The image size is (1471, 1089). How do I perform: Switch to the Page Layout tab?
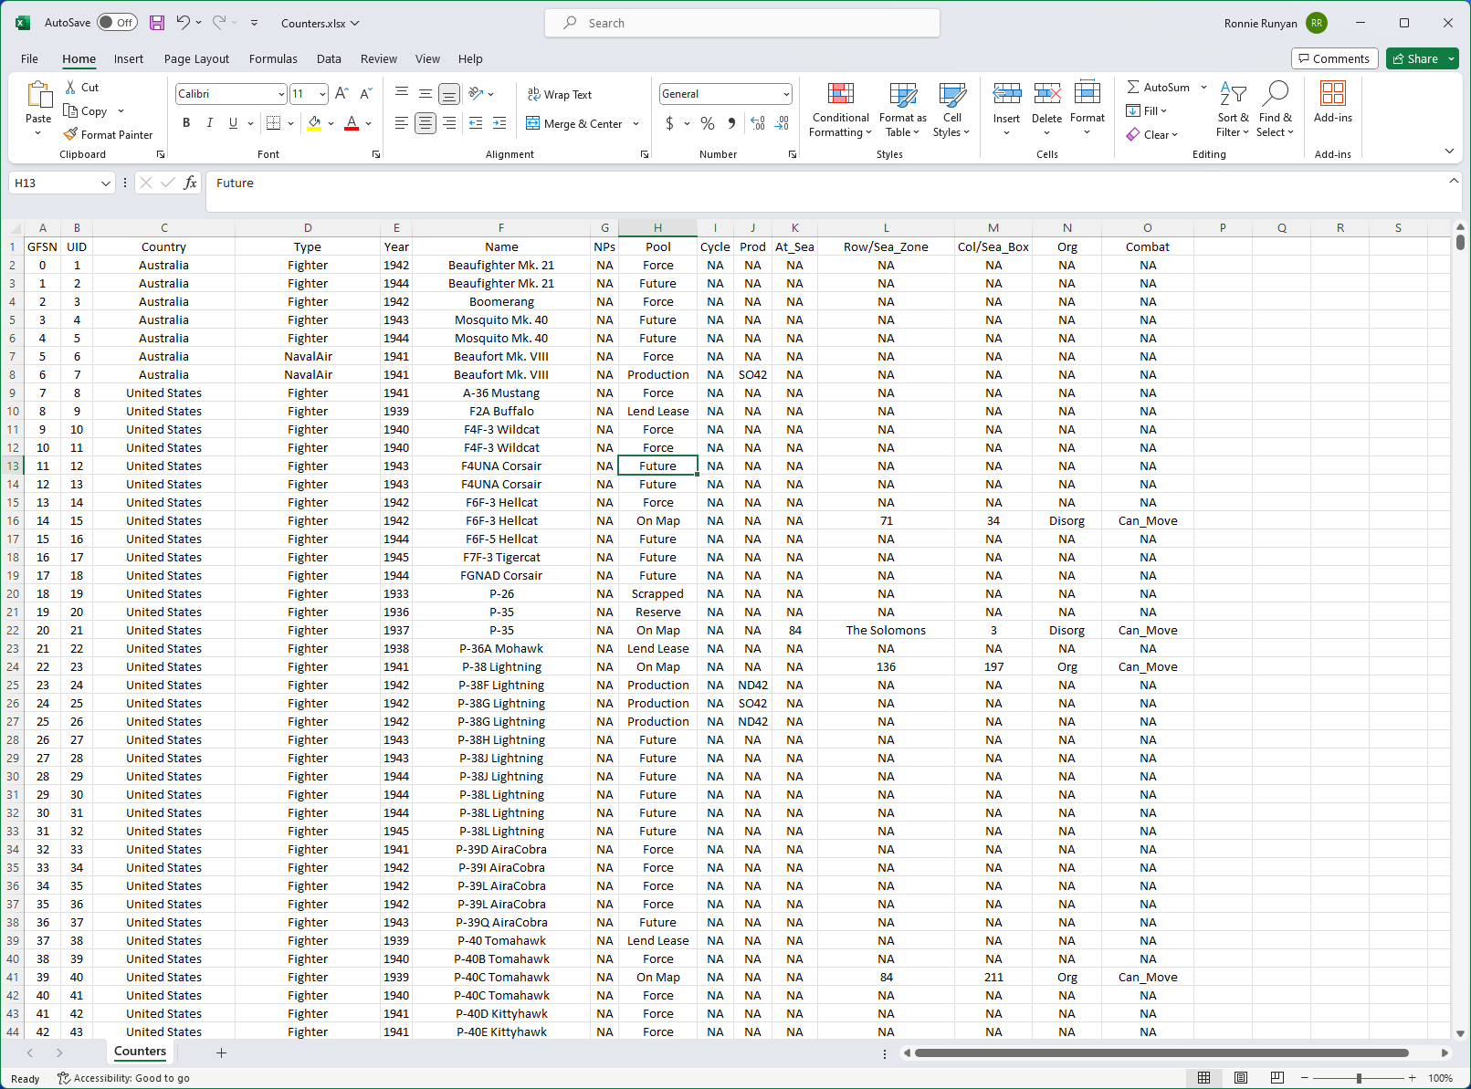(196, 58)
